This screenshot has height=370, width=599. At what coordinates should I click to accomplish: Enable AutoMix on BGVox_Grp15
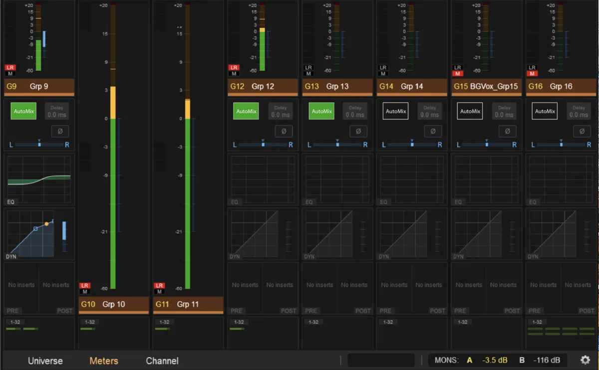point(470,111)
